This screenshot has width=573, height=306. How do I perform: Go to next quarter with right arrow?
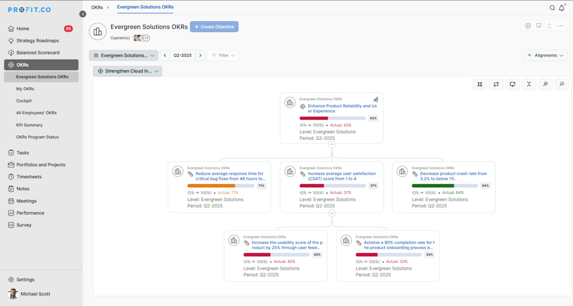tap(200, 55)
